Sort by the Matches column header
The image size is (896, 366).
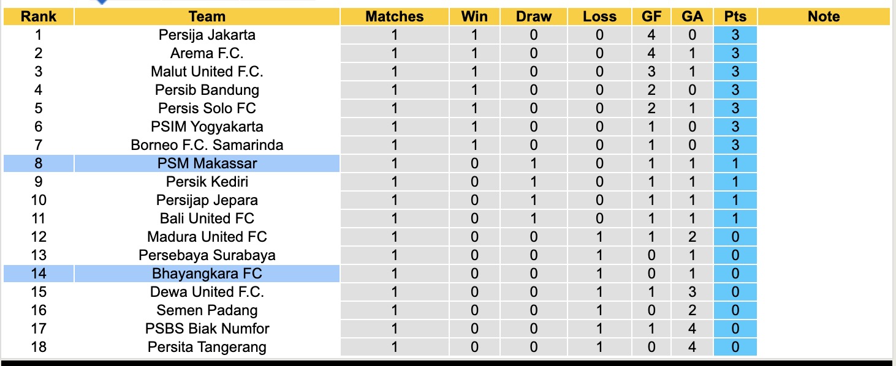pyautogui.click(x=394, y=17)
